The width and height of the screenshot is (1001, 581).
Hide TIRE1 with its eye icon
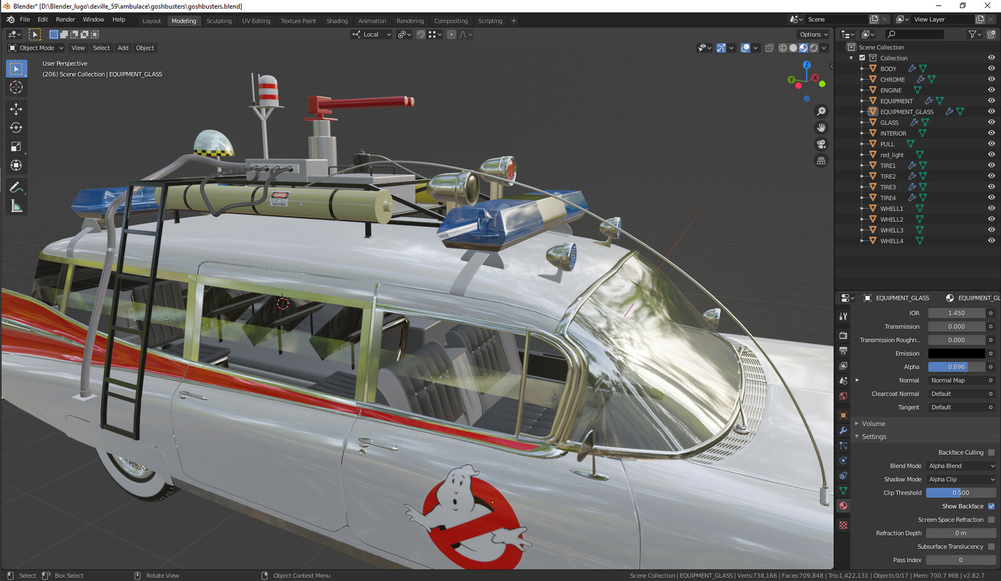point(992,166)
